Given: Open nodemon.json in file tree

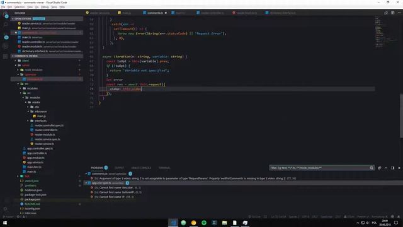Looking at the screenshot, I should (33, 190).
